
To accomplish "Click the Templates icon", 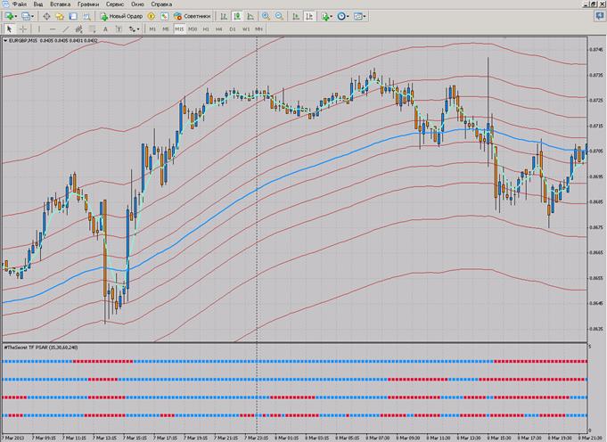I will point(358,16).
